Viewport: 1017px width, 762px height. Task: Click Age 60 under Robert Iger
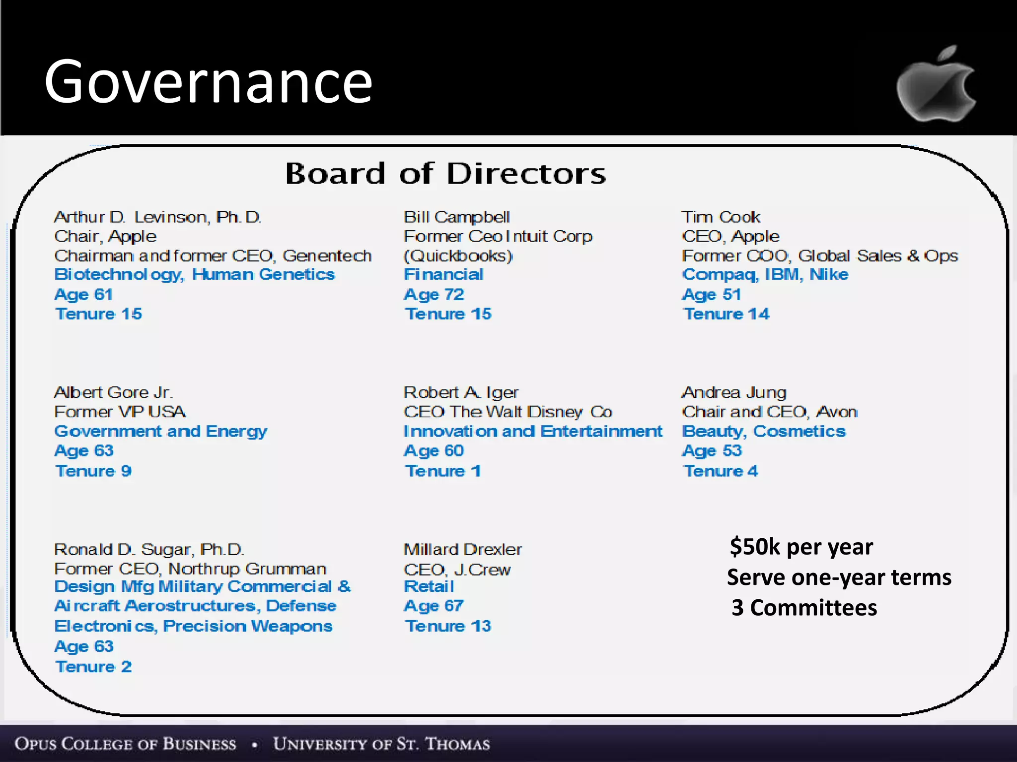click(x=434, y=451)
